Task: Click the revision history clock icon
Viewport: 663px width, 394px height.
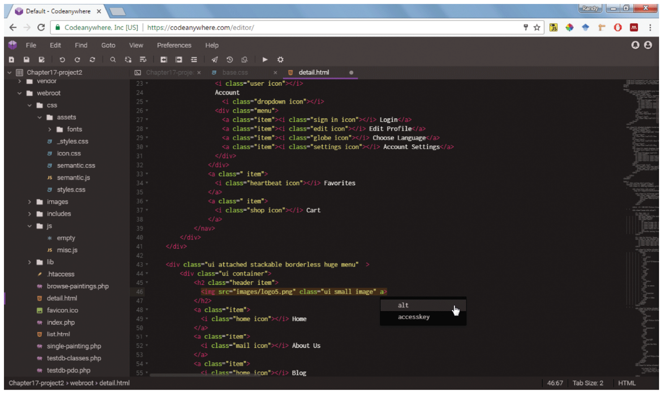Action: click(229, 60)
